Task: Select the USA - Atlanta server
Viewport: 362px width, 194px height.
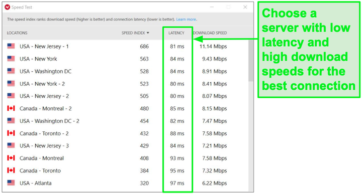Action: 36,183
